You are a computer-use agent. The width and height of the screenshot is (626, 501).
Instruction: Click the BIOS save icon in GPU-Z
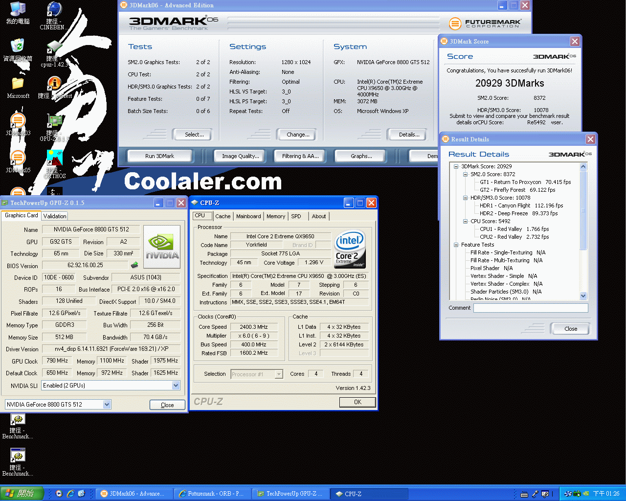point(134,265)
